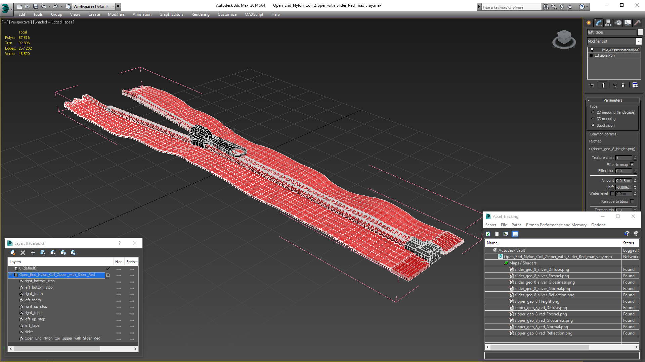Click the Undo arrow icon

click(x=43, y=6)
